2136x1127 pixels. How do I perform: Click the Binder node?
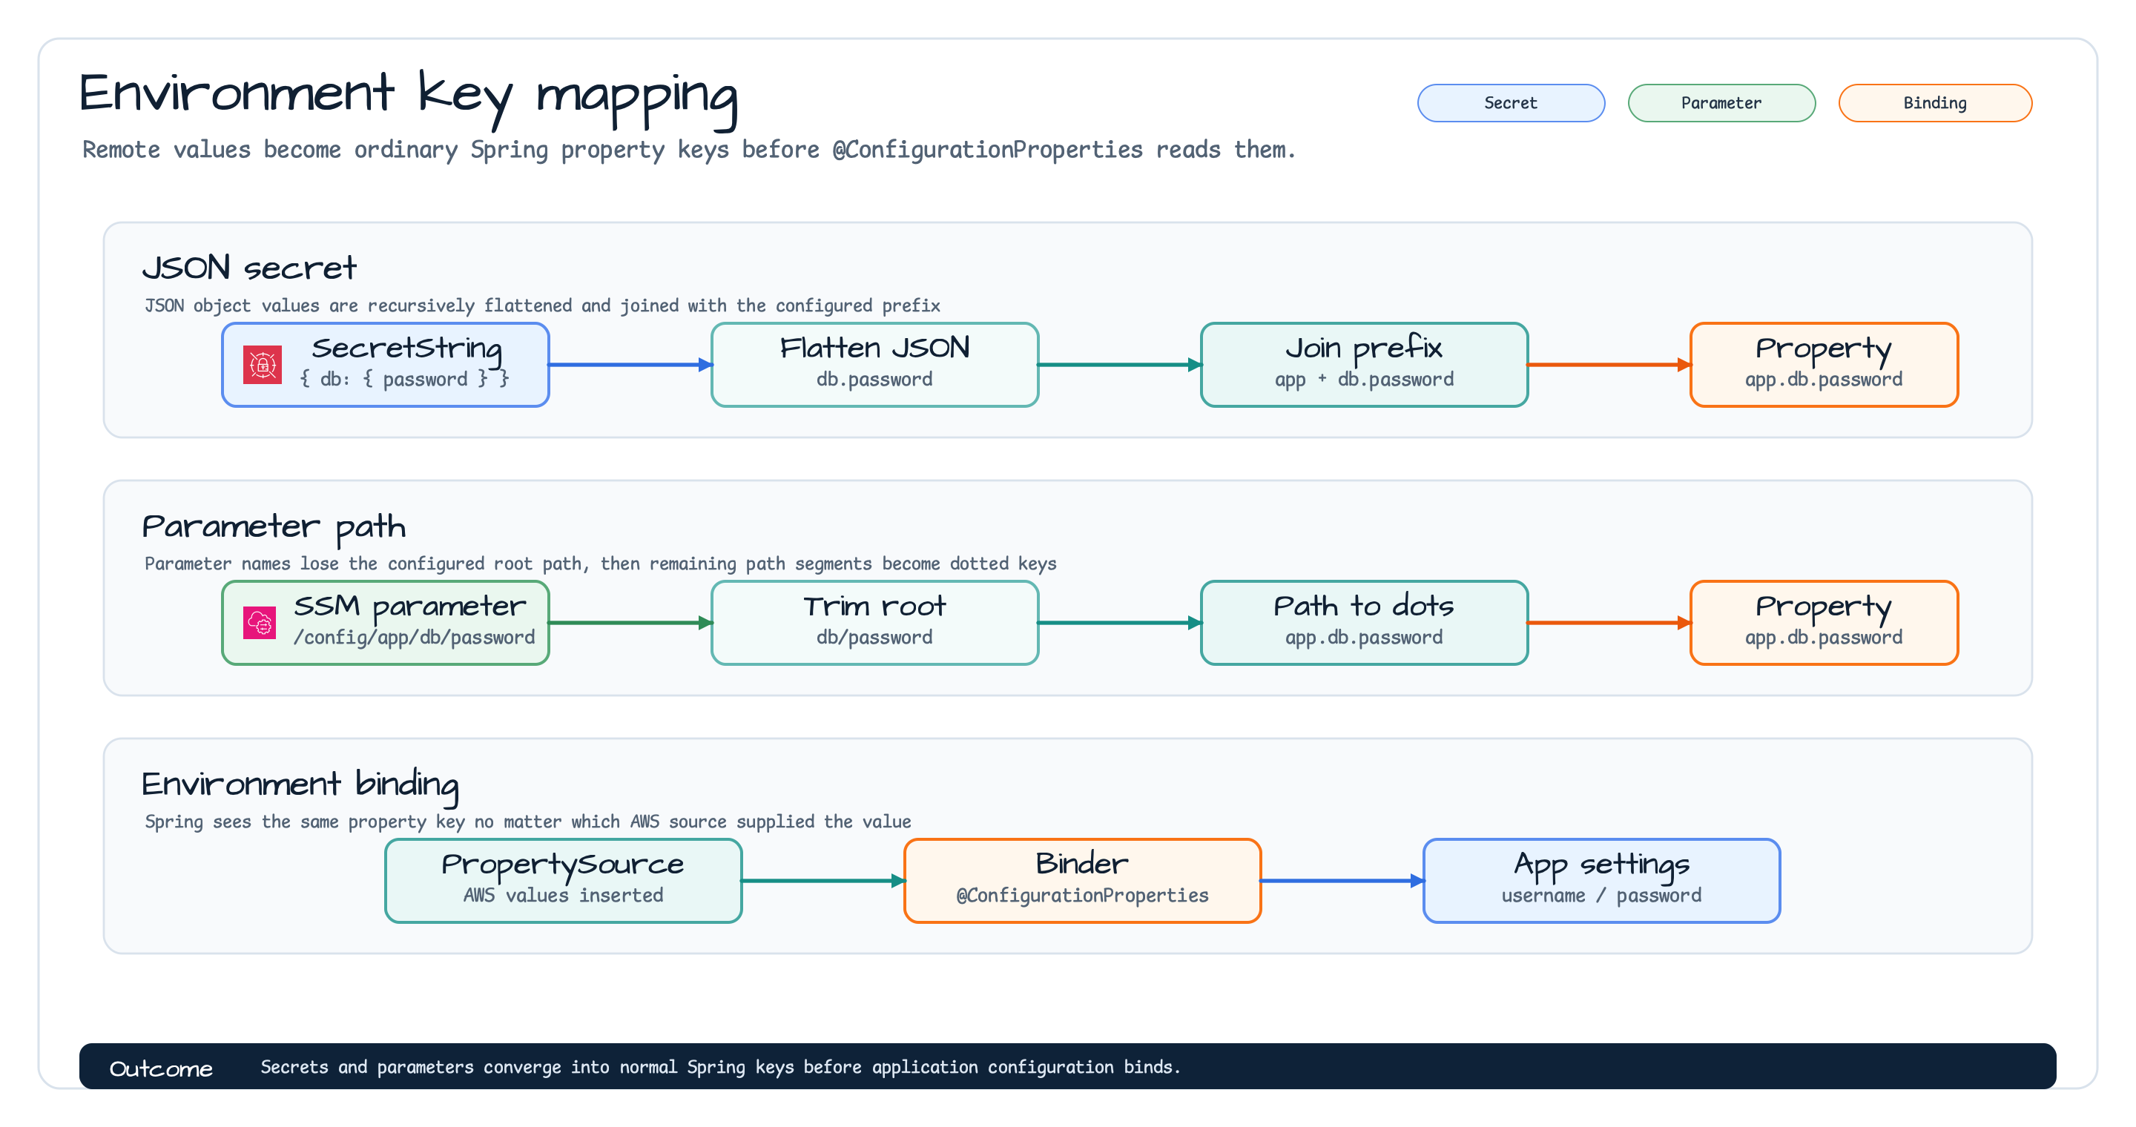[x=1082, y=881]
